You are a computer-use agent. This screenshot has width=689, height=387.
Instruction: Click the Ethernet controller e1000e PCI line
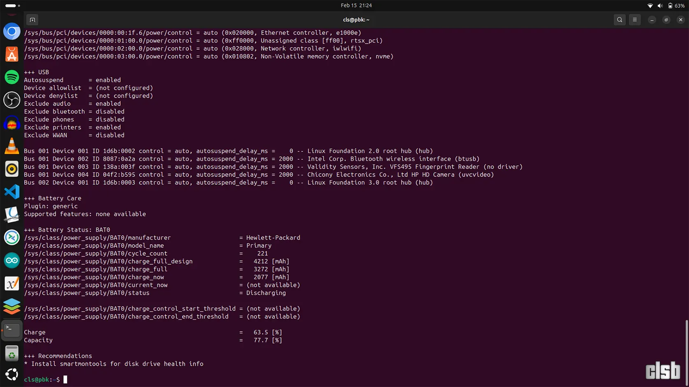[x=192, y=33]
